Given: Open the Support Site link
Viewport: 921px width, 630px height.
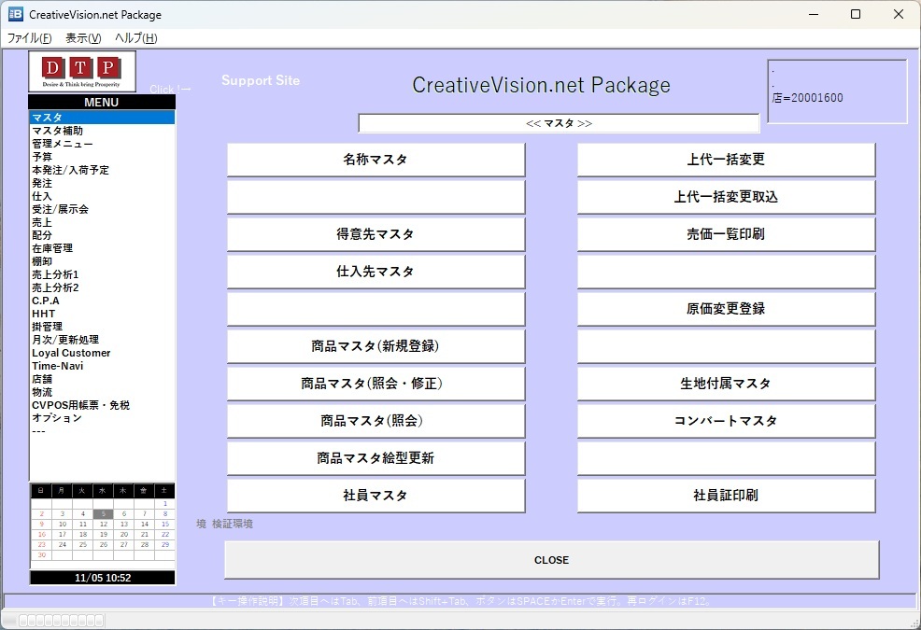Looking at the screenshot, I should pos(261,80).
